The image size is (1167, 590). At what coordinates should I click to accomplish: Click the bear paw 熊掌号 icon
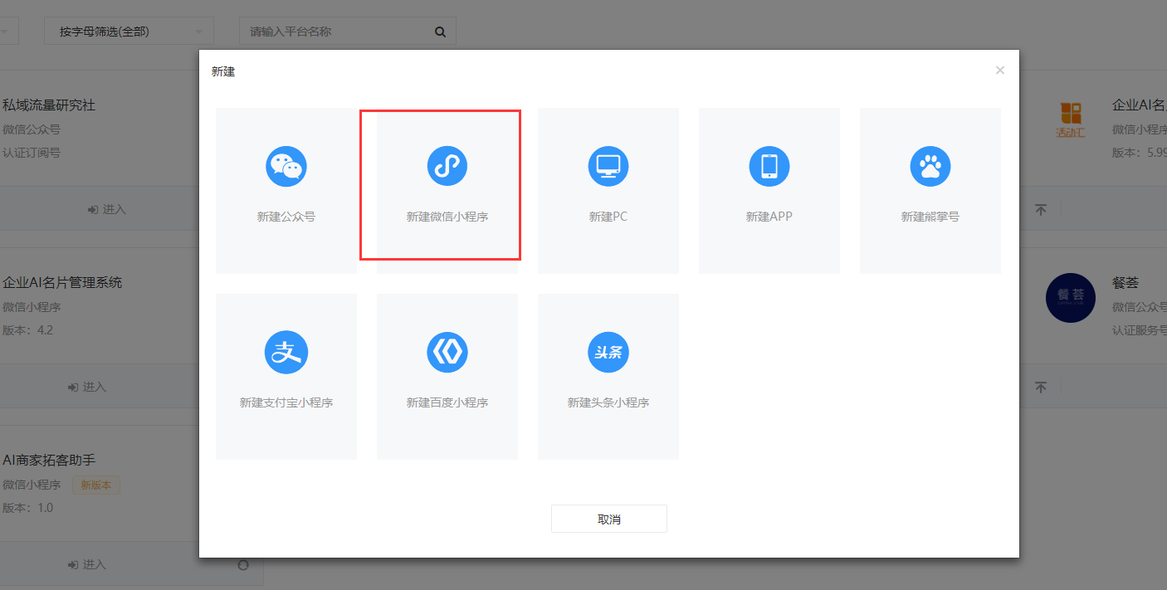(930, 166)
